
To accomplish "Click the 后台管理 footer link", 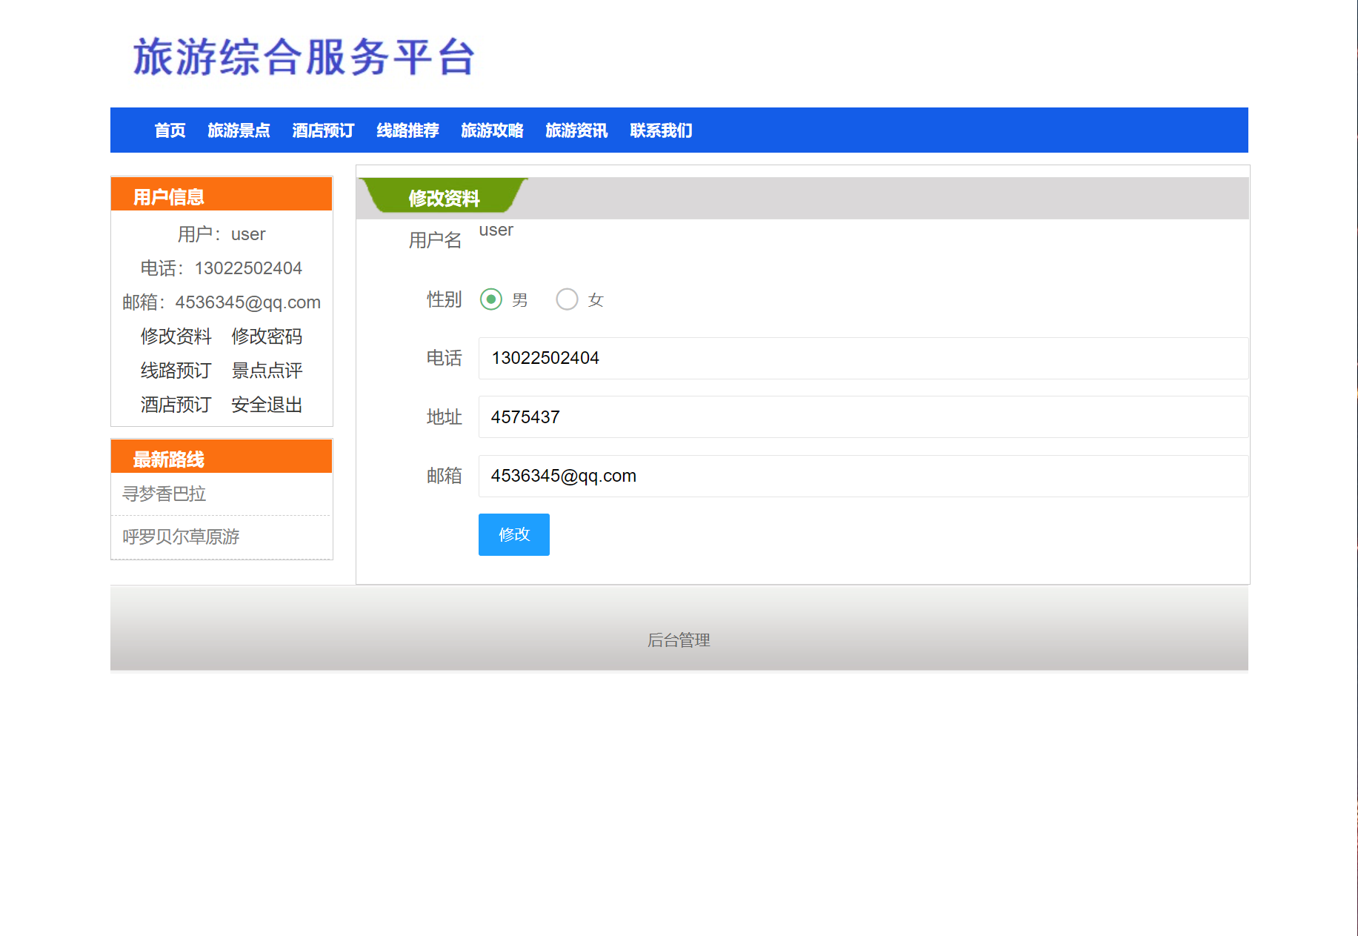I will click(x=679, y=640).
